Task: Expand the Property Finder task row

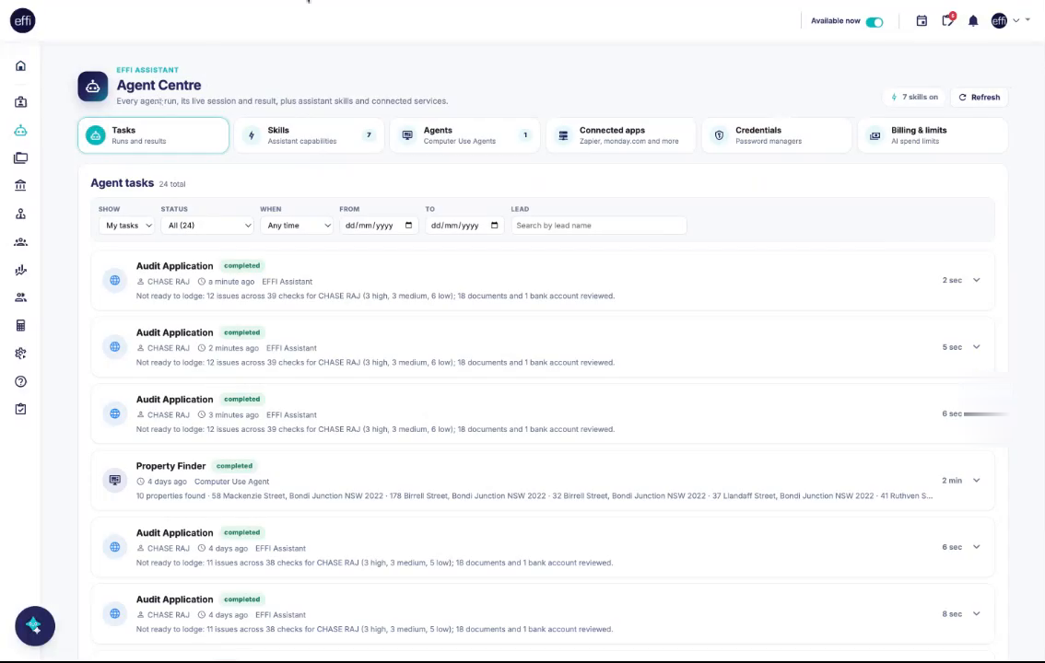Action: (x=977, y=480)
